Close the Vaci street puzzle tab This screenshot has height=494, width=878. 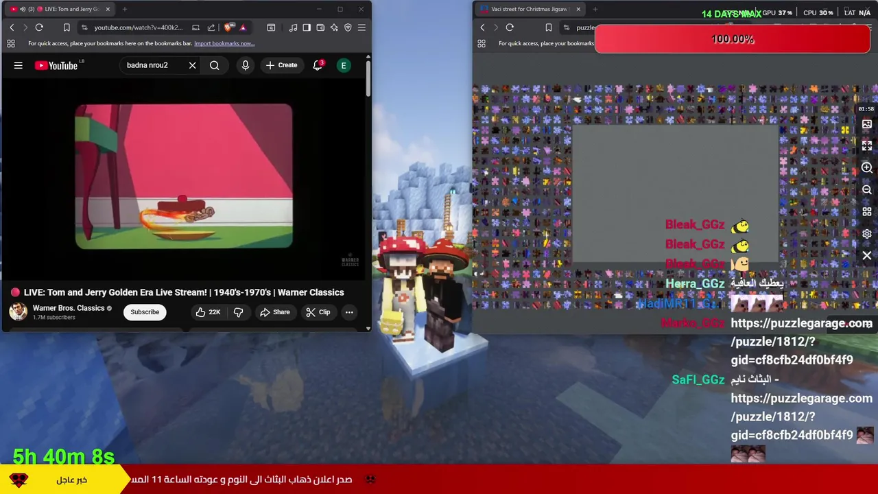(578, 9)
